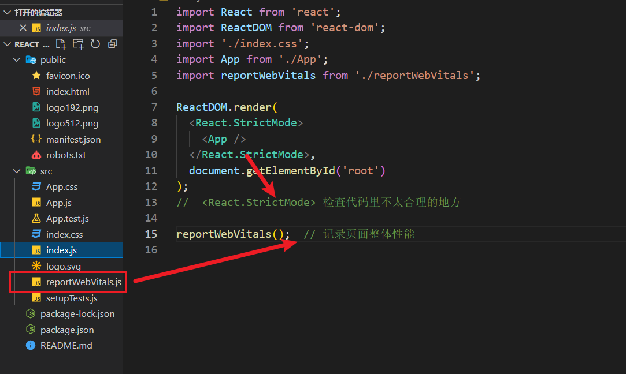Screen dimensions: 626x374
Task: Open manifest.json file
Action: tap(73, 140)
